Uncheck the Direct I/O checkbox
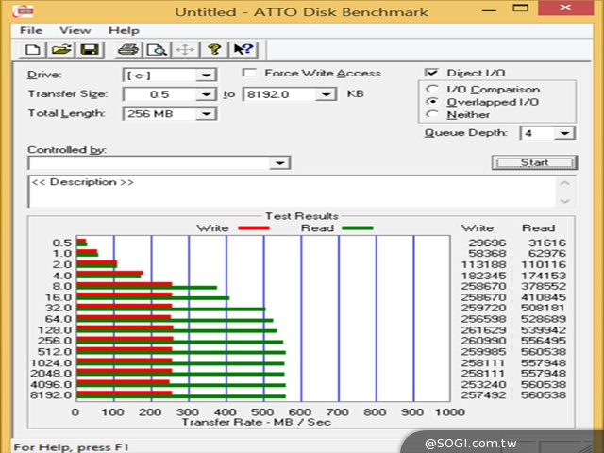The image size is (604, 453). (x=432, y=73)
